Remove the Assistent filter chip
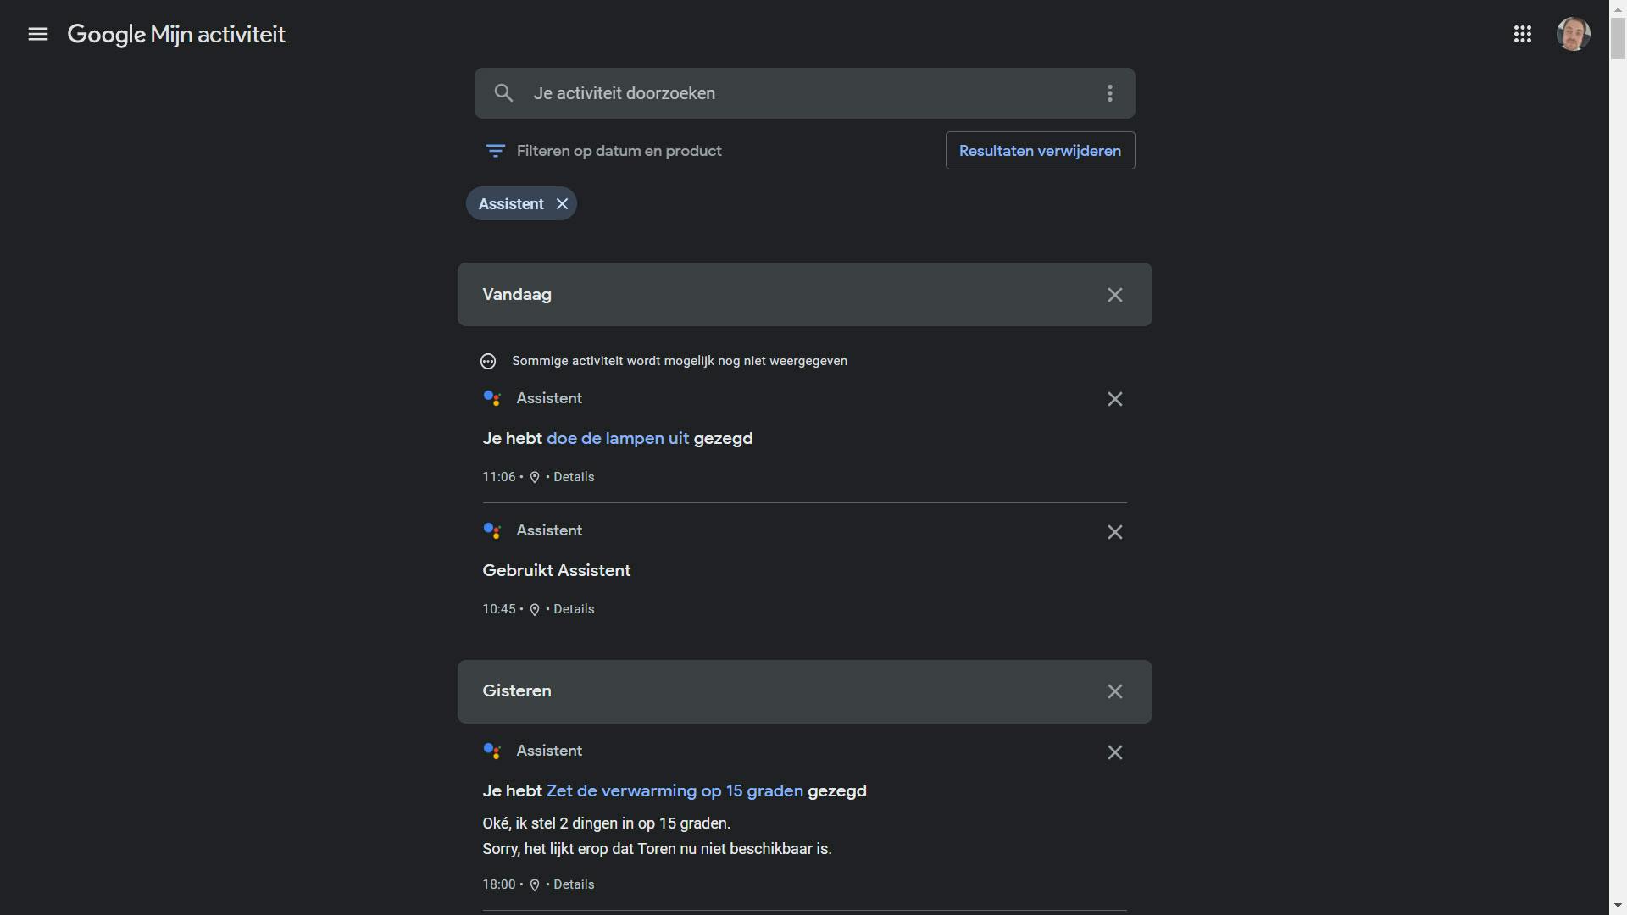The height and width of the screenshot is (915, 1627). click(x=562, y=204)
